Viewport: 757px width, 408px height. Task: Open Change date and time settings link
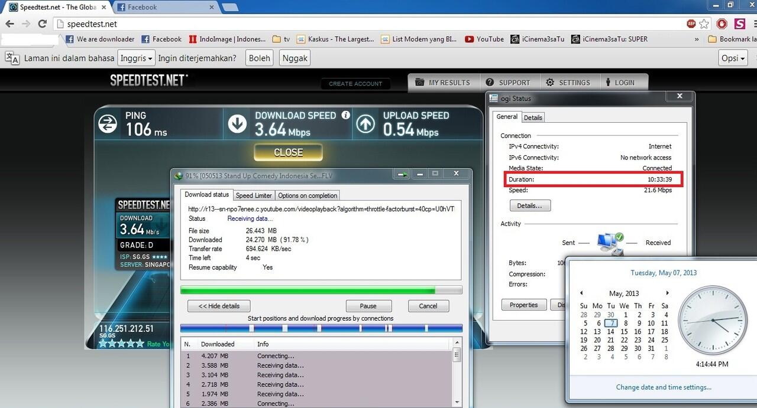(x=664, y=387)
